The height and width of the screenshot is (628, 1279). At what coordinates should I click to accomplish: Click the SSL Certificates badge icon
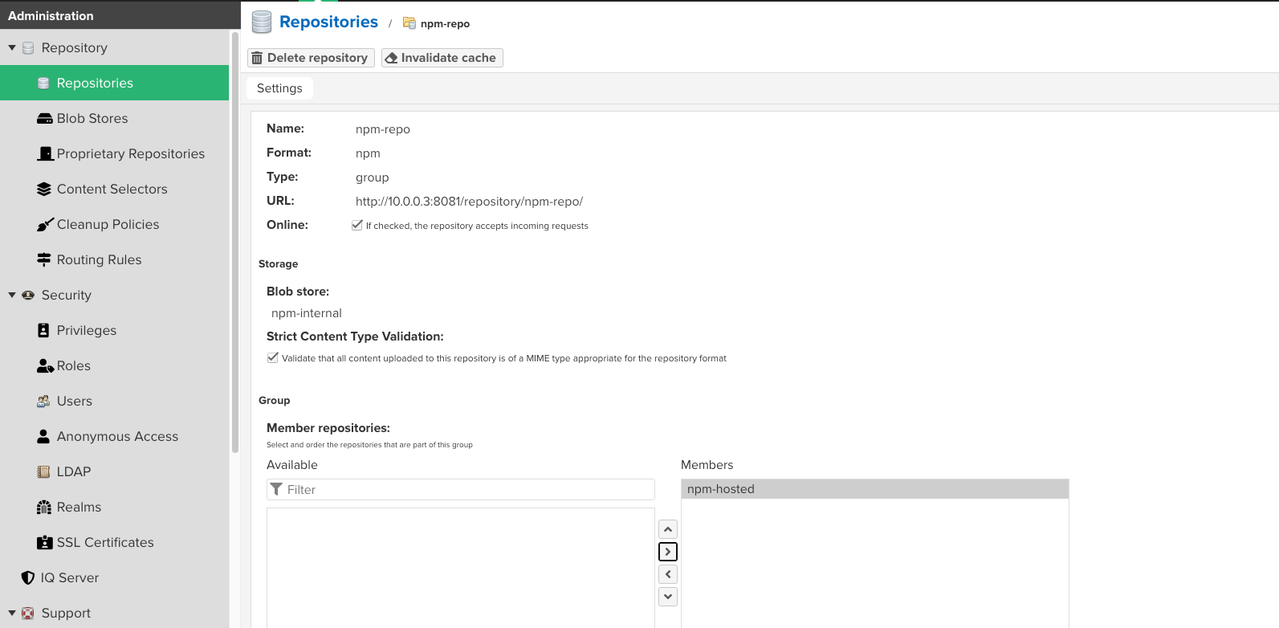45,543
